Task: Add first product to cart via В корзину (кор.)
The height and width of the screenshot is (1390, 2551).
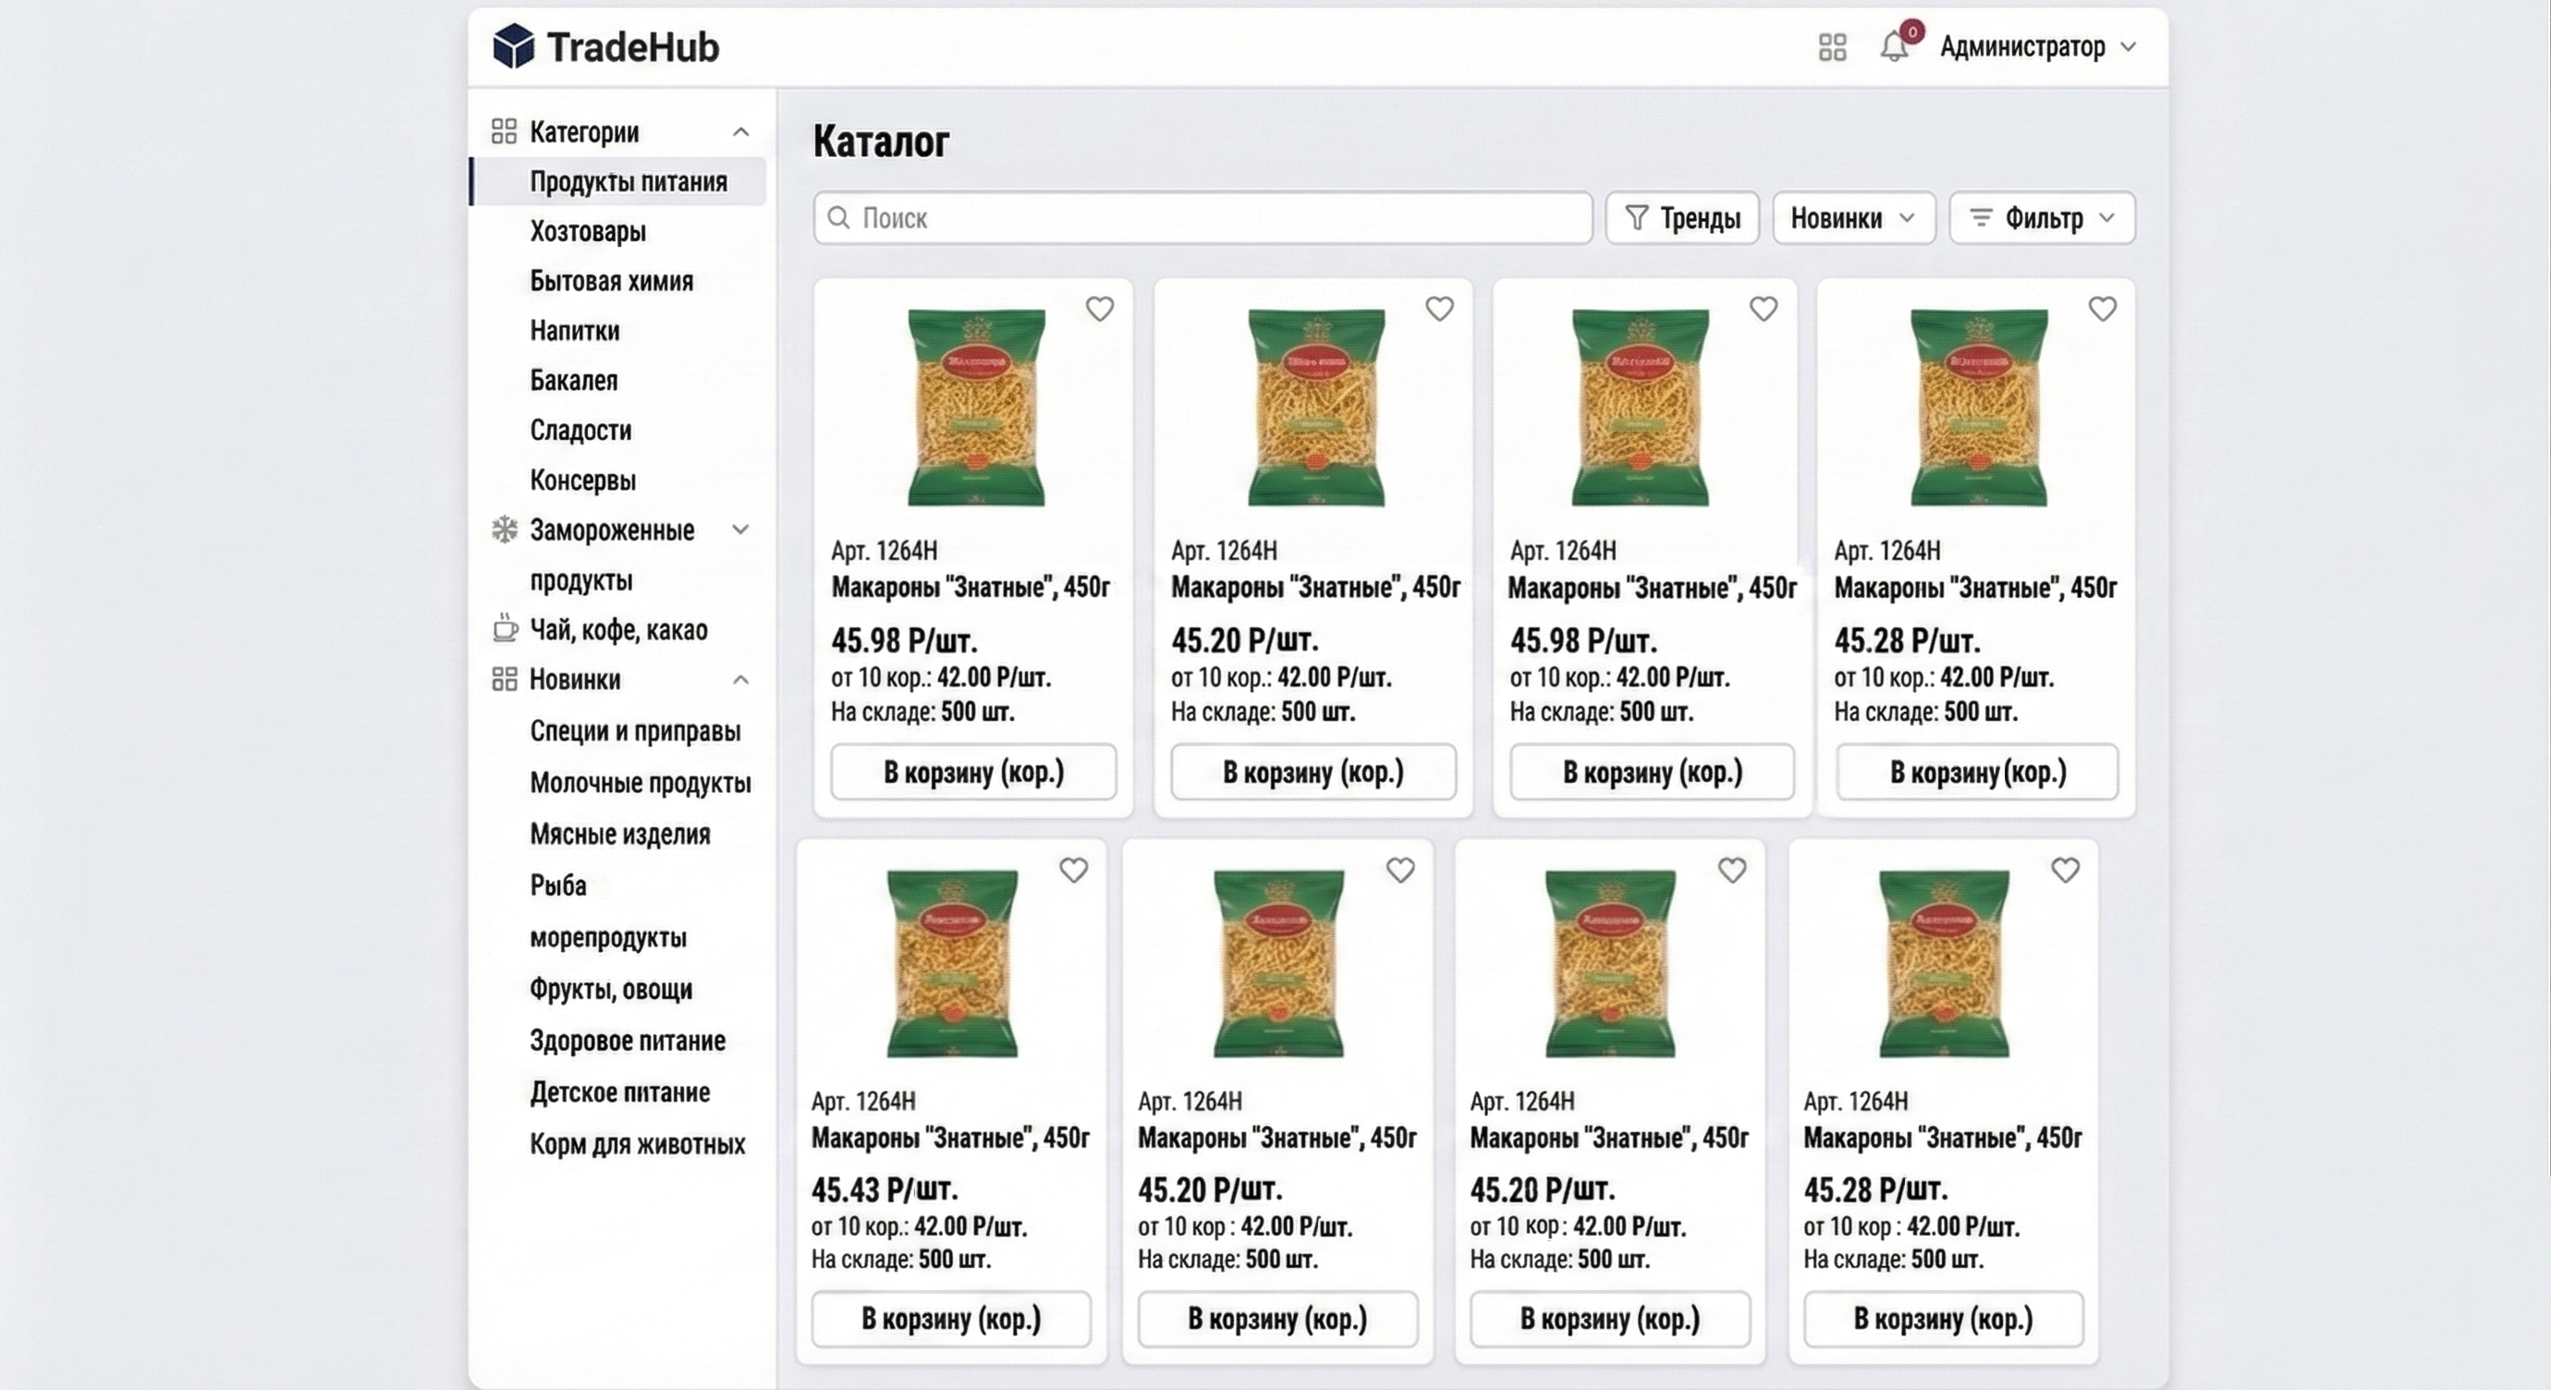Action: tap(972, 773)
